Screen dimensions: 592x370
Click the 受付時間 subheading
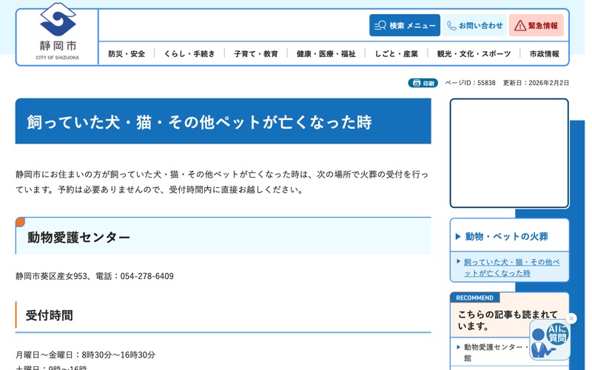click(x=49, y=315)
